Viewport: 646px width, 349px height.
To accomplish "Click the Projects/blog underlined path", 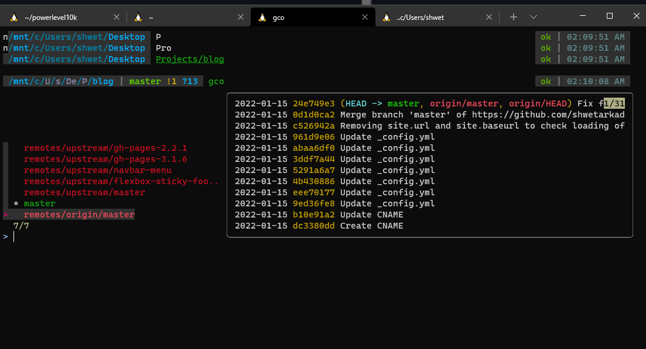I will click(x=190, y=59).
